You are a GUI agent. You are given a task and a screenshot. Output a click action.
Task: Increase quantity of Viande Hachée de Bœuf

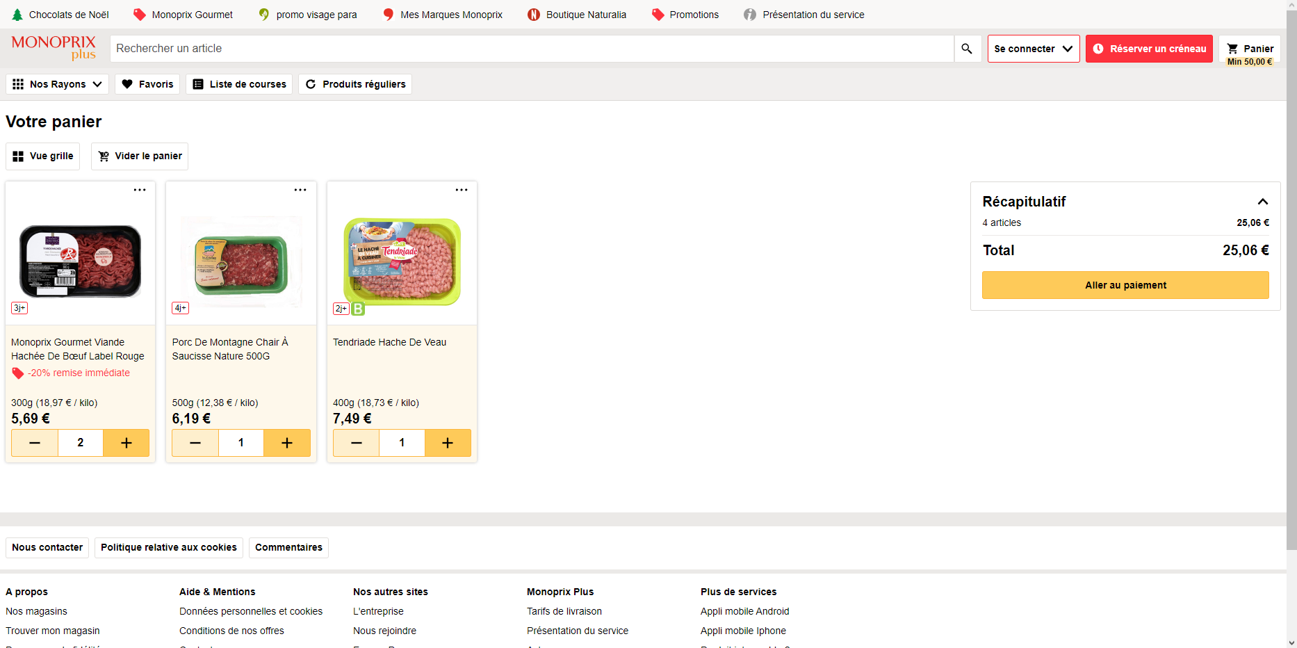(x=127, y=443)
